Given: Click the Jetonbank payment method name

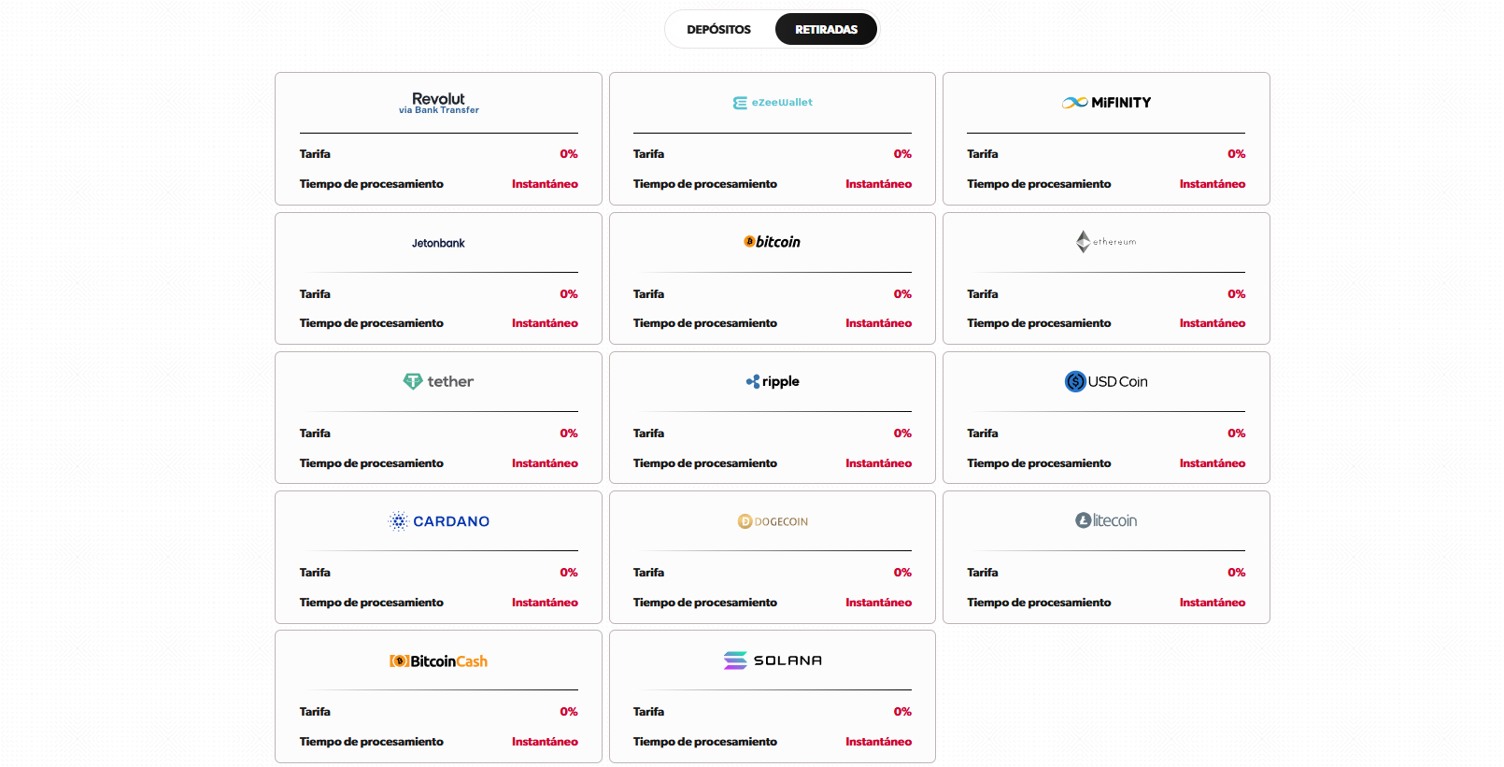Looking at the screenshot, I should (x=438, y=243).
